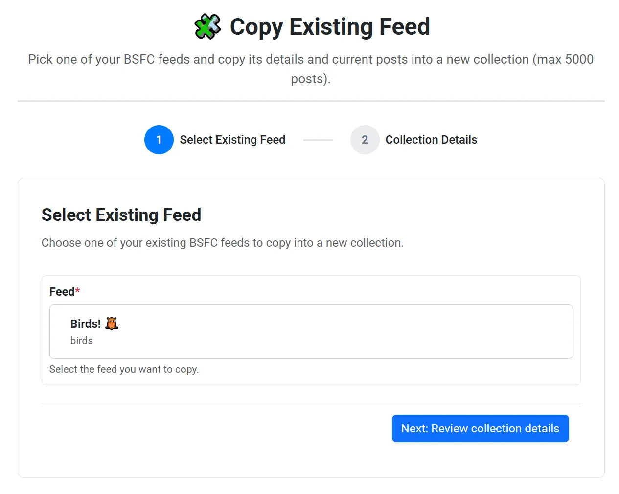
Task: Click the puzzle piece icon in the header
Action: pos(207,27)
